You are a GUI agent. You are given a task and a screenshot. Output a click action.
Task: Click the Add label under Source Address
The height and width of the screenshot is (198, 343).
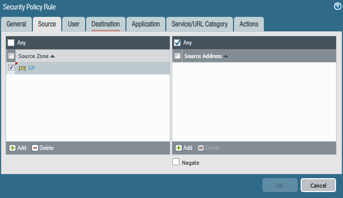pos(188,148)
